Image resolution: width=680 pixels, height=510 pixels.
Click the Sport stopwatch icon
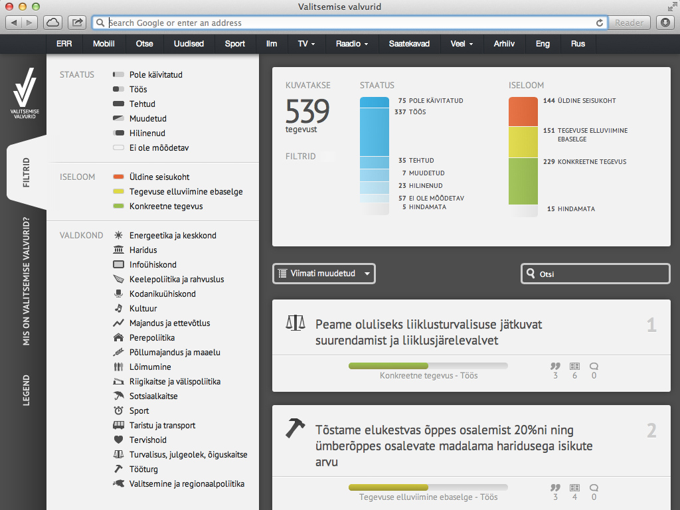[118, 411]
